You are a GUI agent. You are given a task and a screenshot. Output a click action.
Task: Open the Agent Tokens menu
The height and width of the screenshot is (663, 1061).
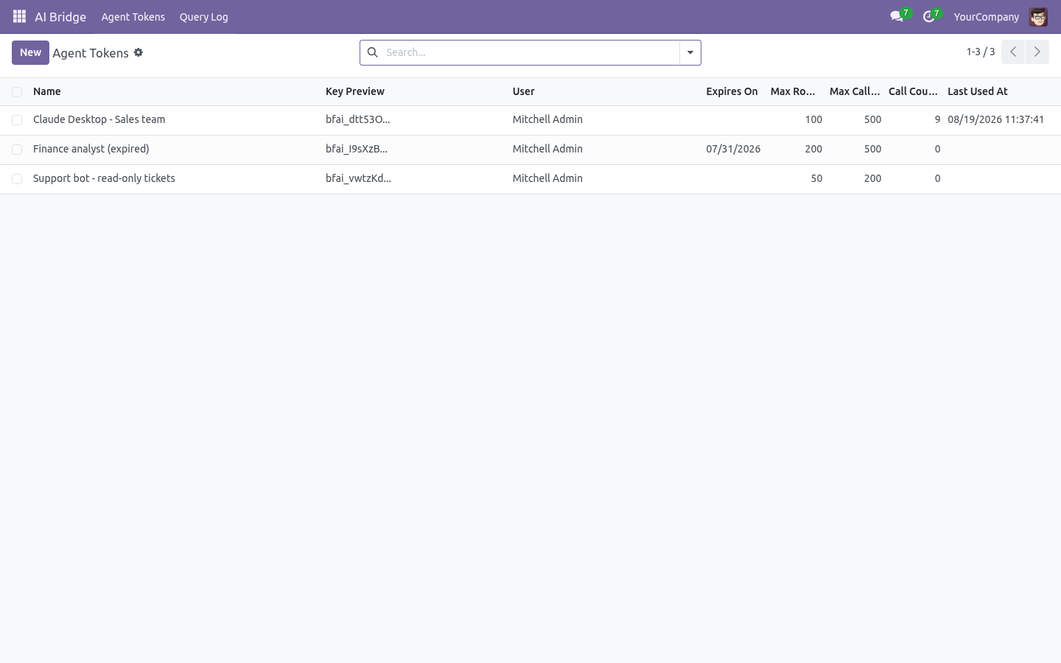click(x=133, y=16)
